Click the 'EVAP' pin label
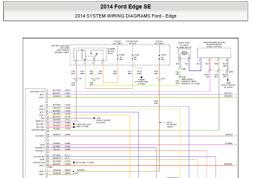253x178 pixels. 42,145
